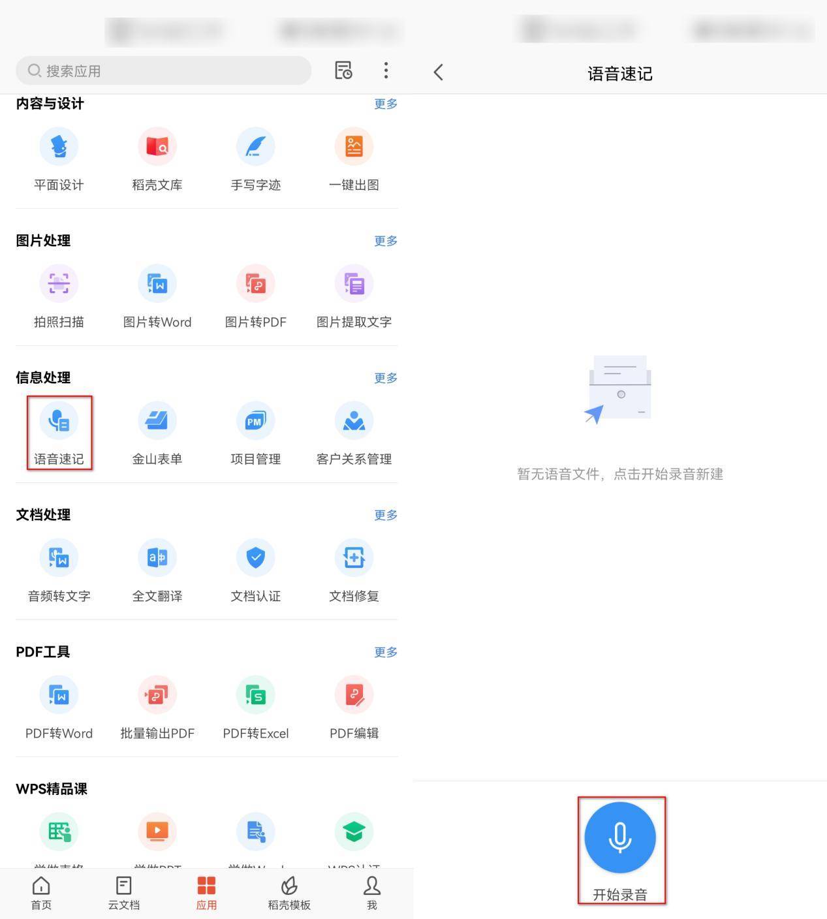
Task: Click the 语音速记 page title
Action: coord(620,74)
